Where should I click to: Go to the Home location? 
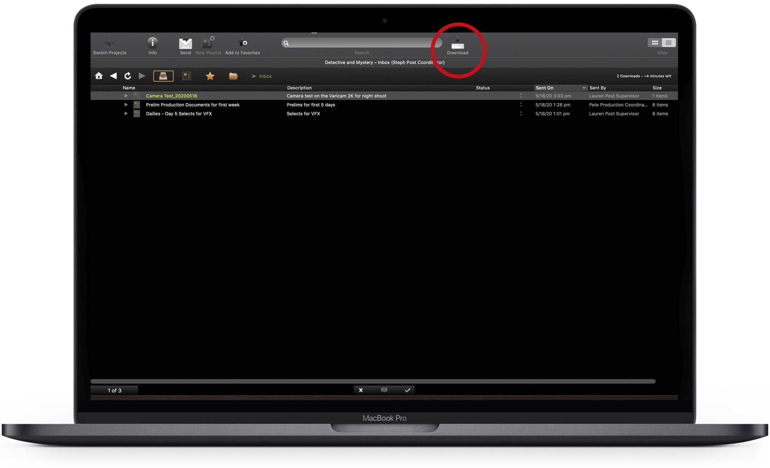[99, 76]
